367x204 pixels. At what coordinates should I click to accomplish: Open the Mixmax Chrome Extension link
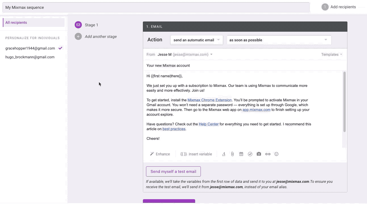tap(210, 100)
